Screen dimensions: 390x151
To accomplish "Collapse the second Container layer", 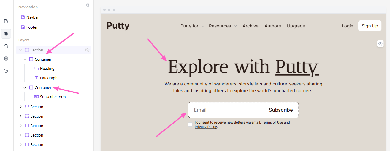I will (25, 88).
